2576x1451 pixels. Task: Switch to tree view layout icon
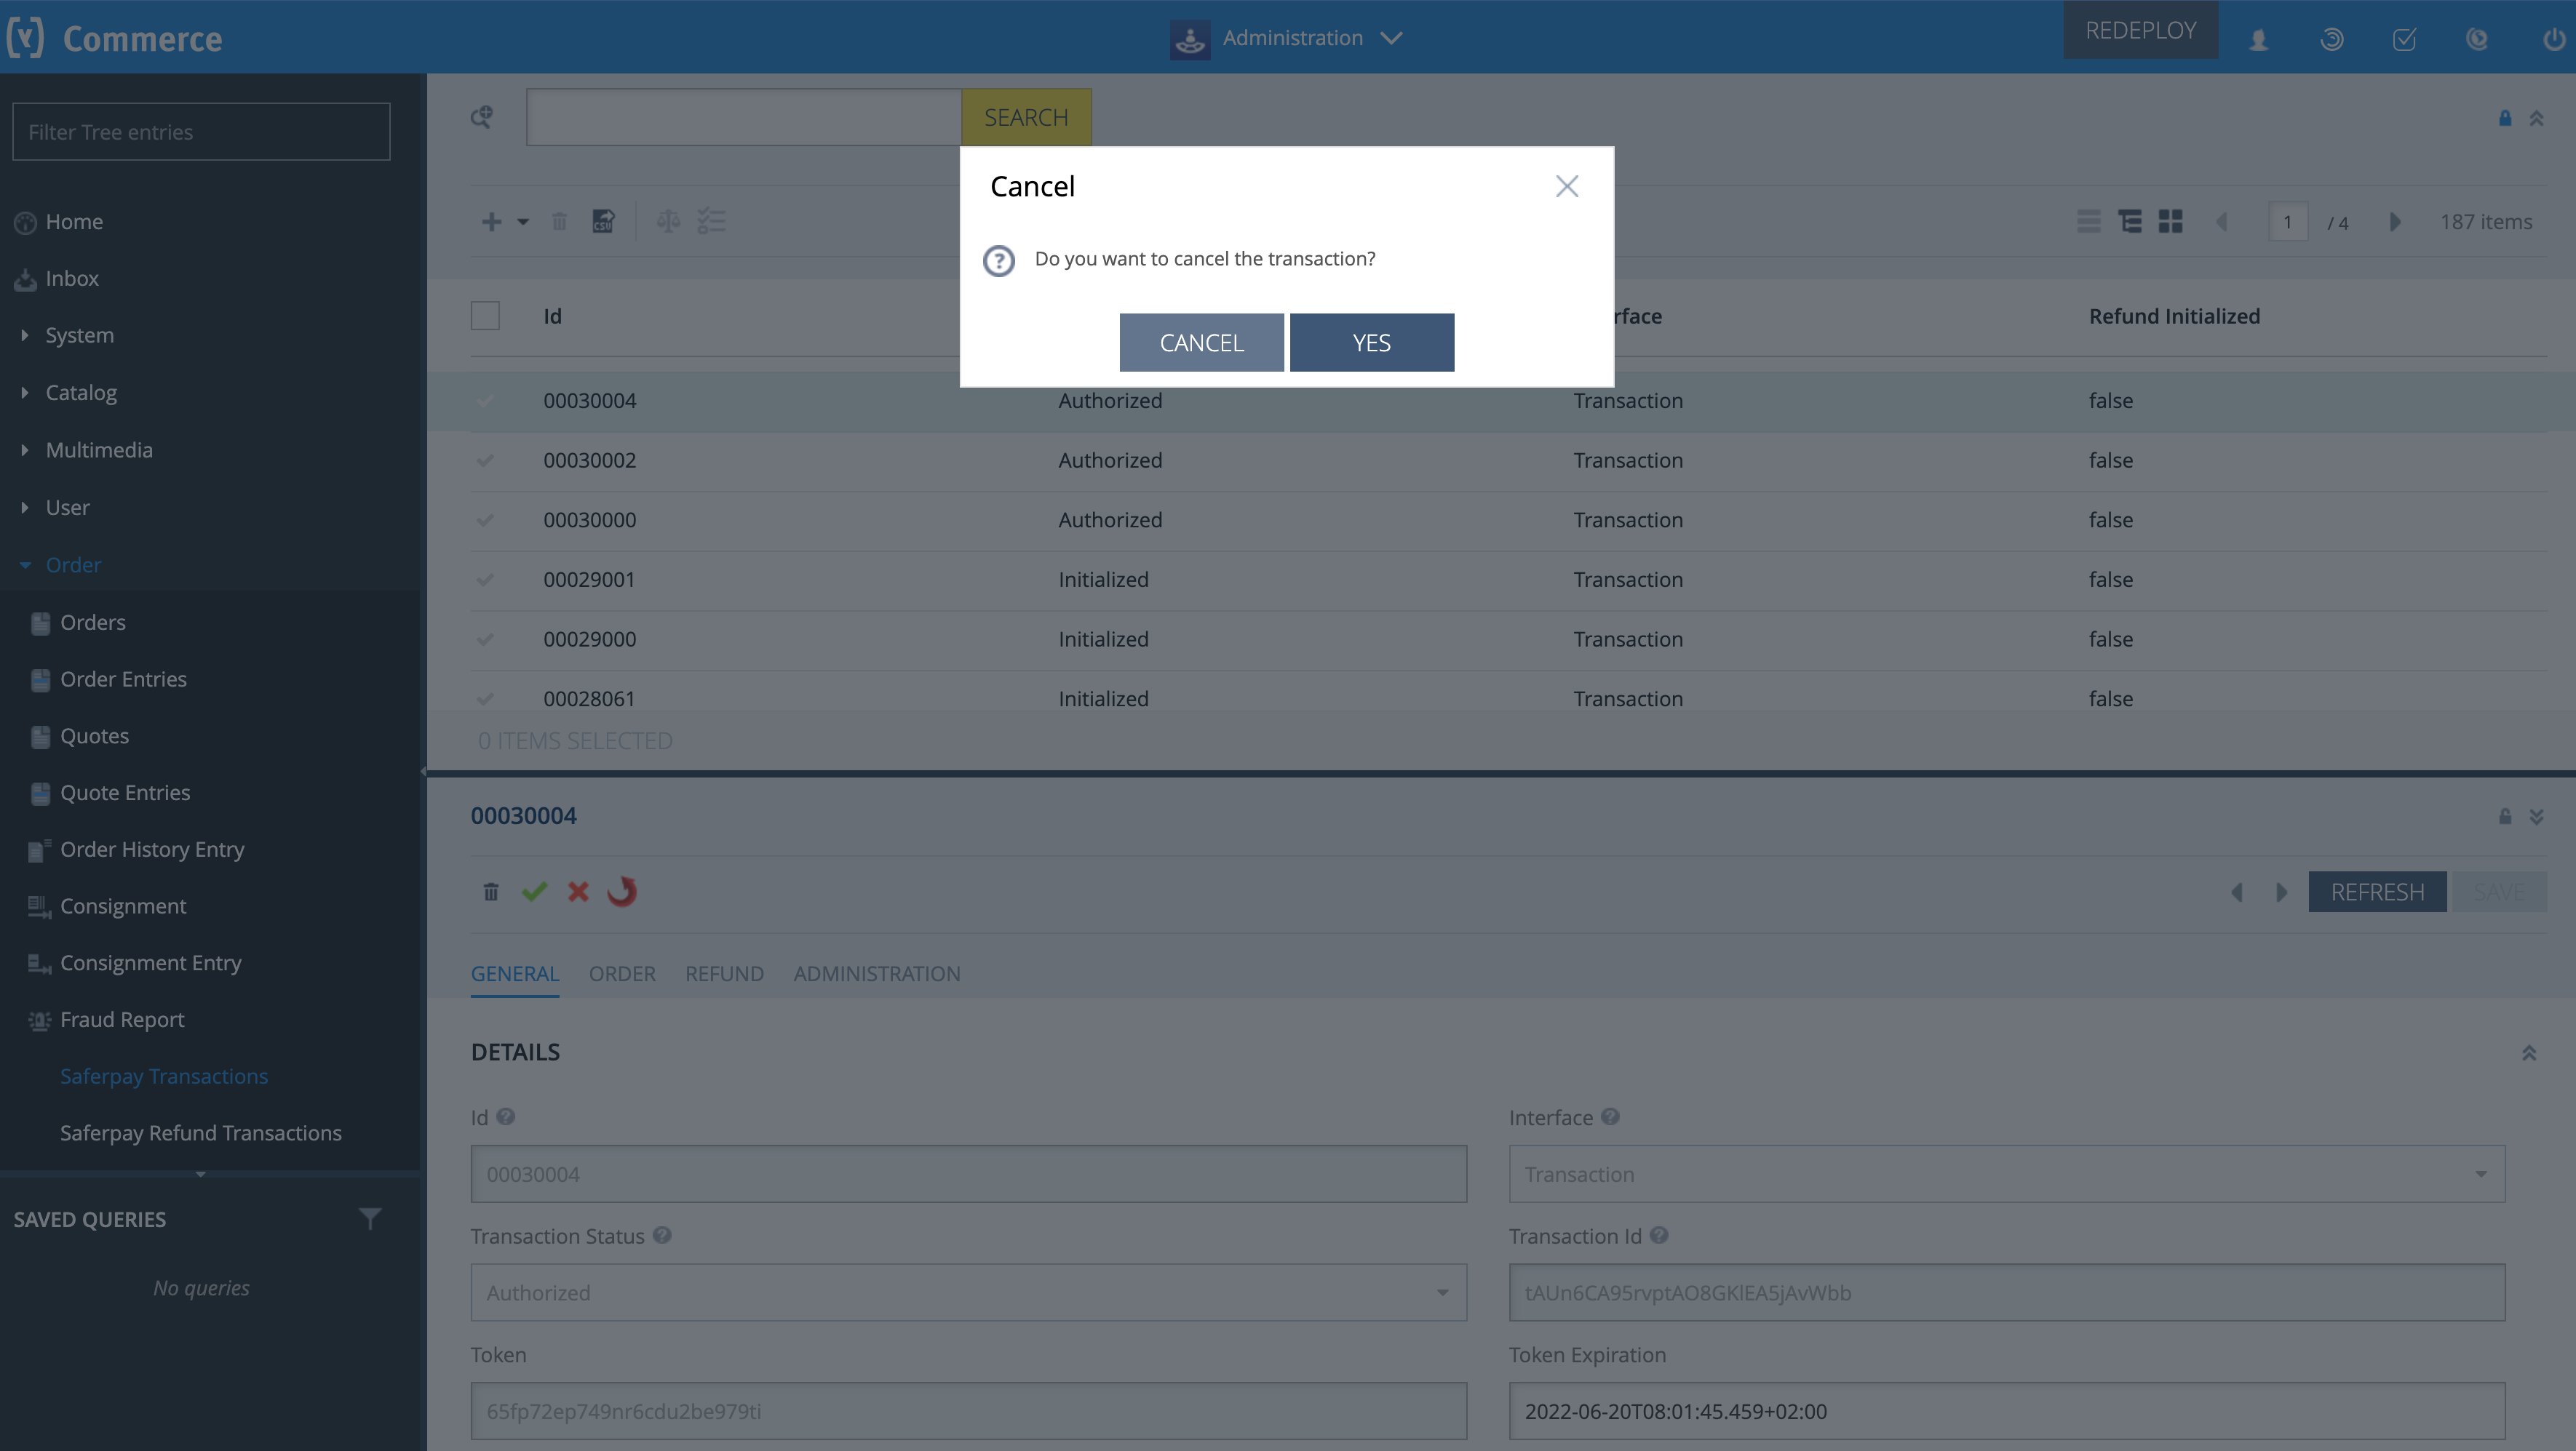tap(2129, 222)
